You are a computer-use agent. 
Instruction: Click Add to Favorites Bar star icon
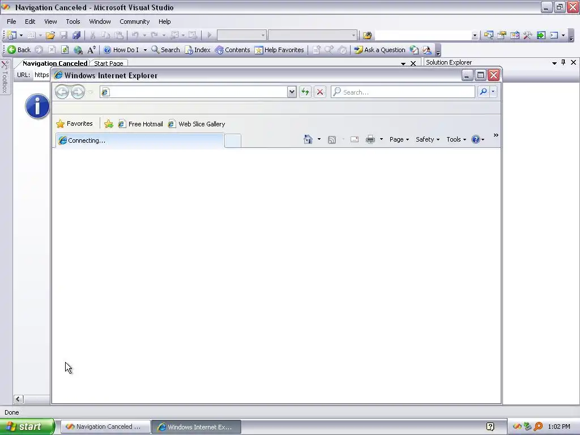(x=109, y=124)
